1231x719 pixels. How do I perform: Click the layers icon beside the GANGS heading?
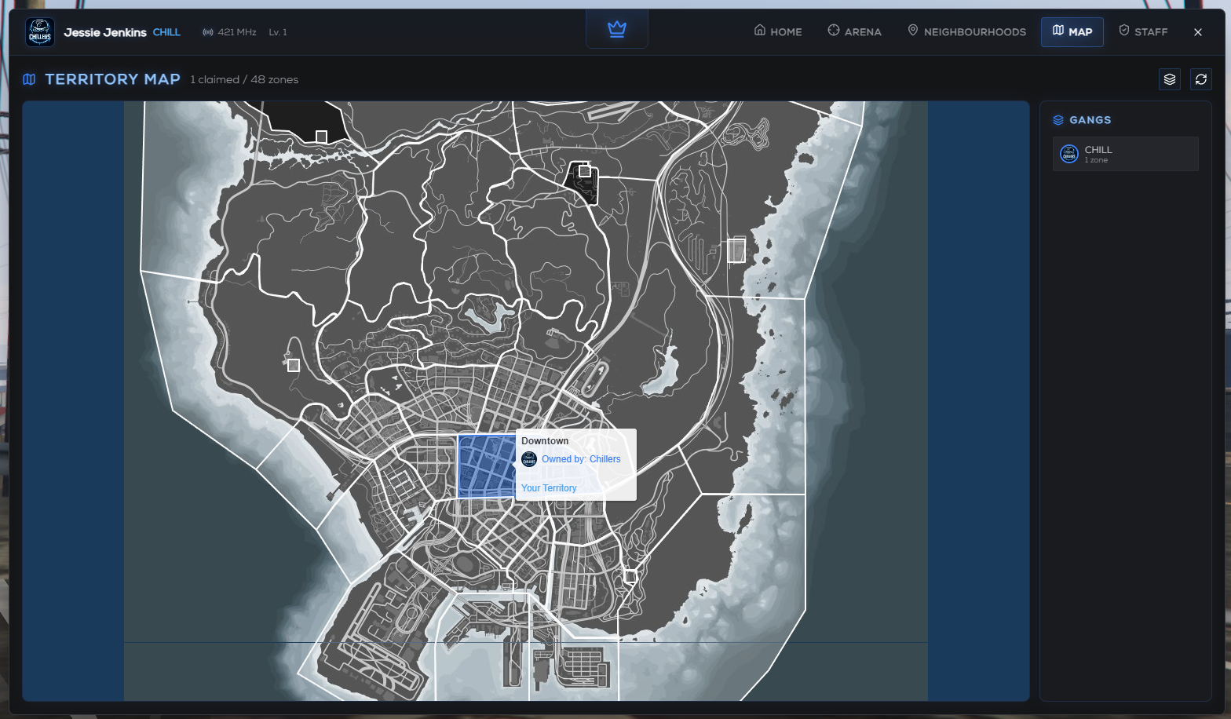(1058, 120)
